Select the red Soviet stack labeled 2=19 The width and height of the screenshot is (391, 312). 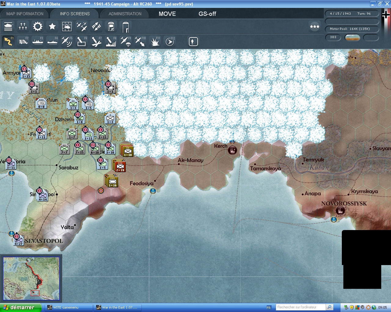(119, 166)
